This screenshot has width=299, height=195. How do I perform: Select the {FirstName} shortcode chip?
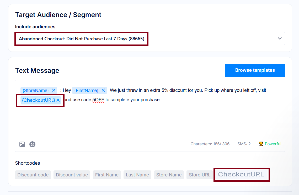pos(86,90)
